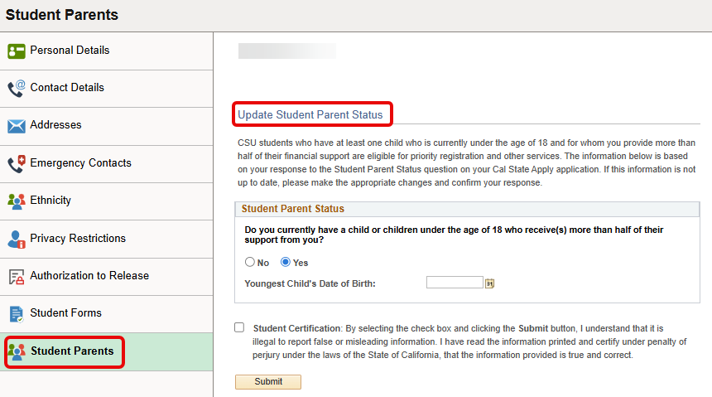The image size is (712, 397).
Task: Click the Emergency Contacts phone icon
Action: click(x=17, y=164)
